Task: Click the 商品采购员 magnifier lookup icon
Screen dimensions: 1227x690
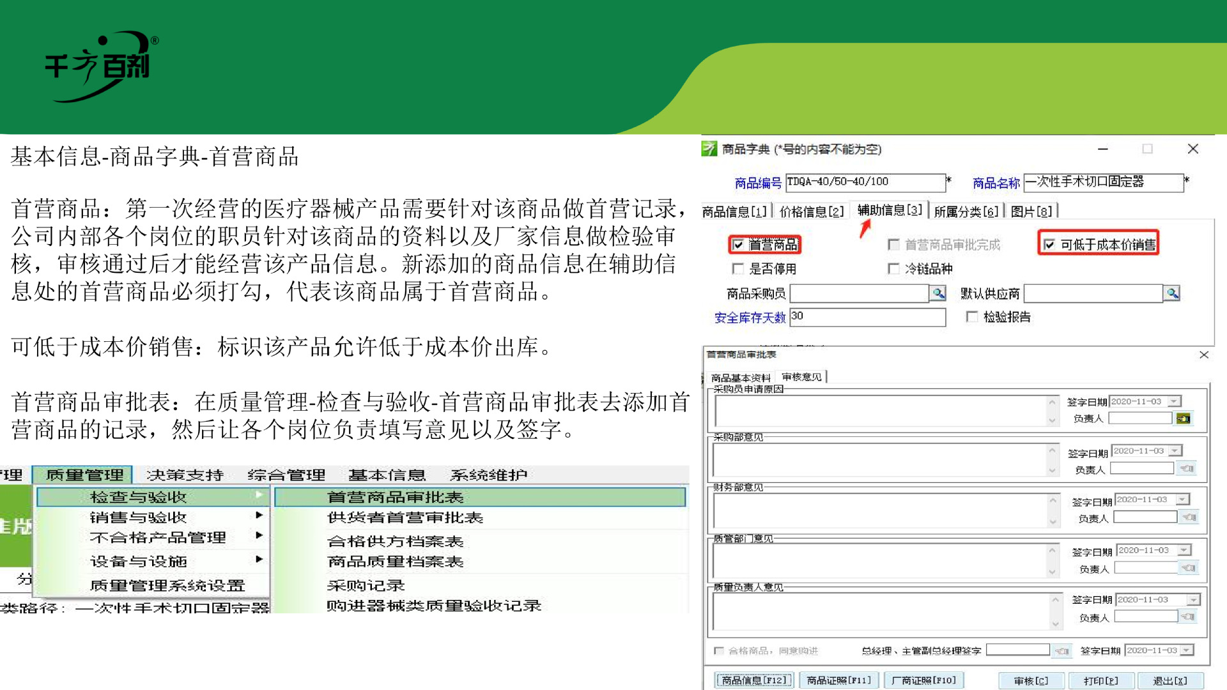Action: point(938,293)
